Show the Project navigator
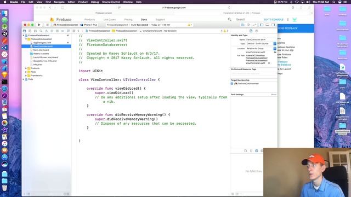This screenshot has width=351, height=197. pos(24,31)
